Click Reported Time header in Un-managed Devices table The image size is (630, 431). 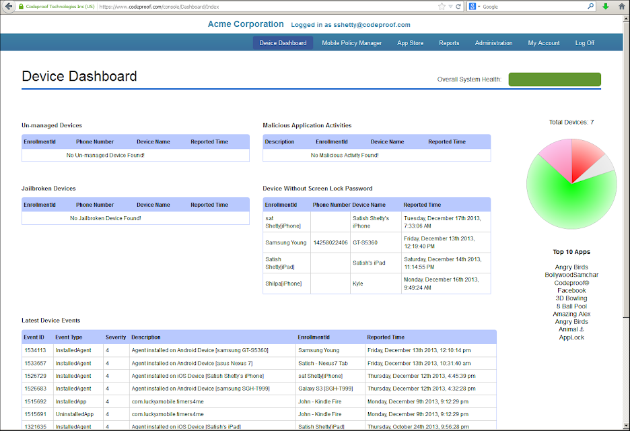tap(209, 142)
